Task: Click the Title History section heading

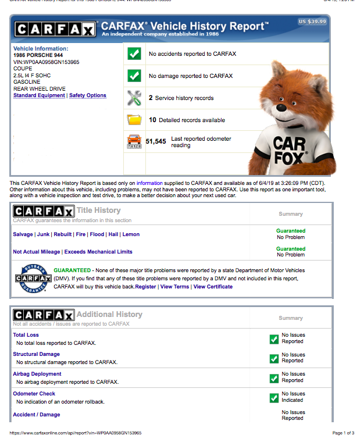Action: [99, 211]
